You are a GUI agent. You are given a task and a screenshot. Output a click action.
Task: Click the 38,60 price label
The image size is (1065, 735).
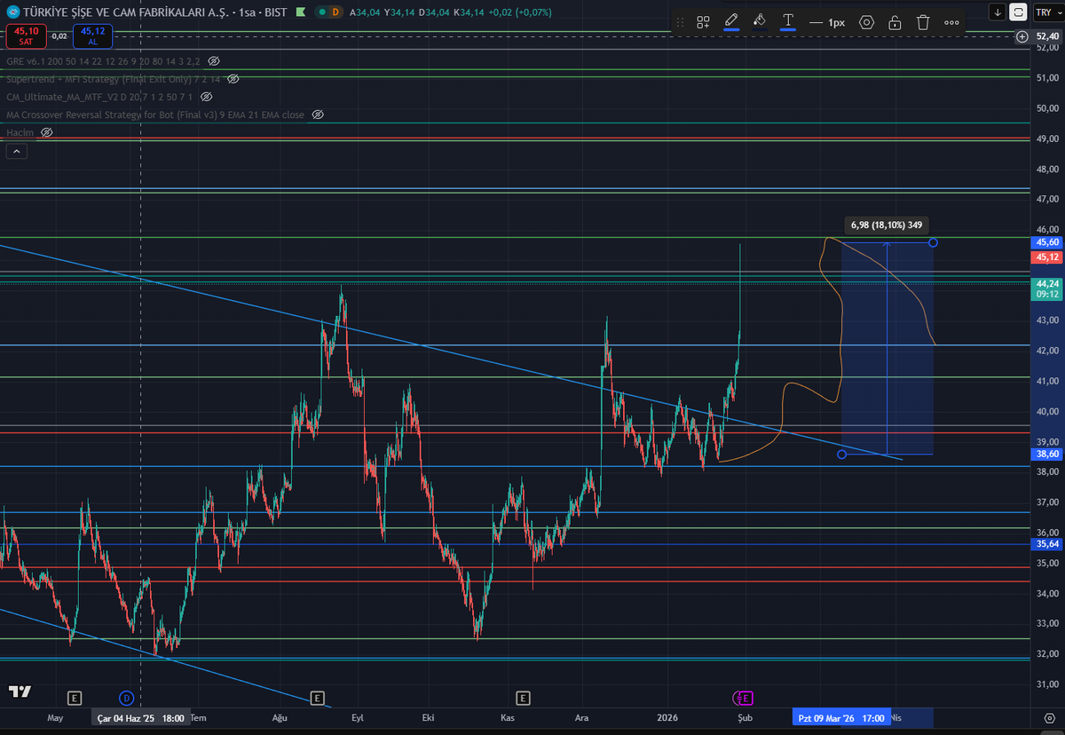pyautogui.click(x=1047, y=453)
